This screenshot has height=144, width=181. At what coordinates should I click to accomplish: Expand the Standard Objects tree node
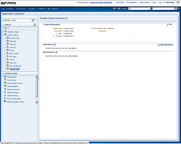[x=3, y=32]
